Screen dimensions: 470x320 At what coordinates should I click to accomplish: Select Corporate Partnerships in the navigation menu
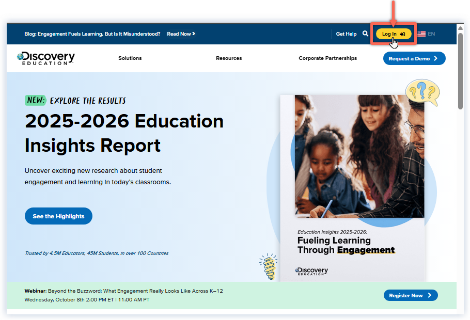tap(327, 58)
